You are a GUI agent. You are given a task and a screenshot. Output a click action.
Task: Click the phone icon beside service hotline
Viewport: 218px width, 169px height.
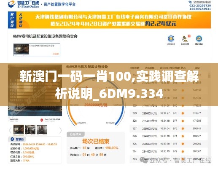[x=190, y=2]
